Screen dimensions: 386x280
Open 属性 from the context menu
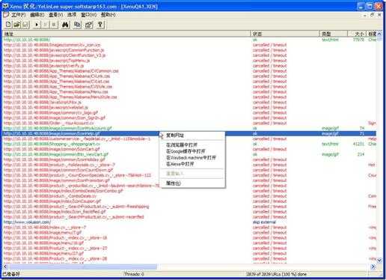174,183
